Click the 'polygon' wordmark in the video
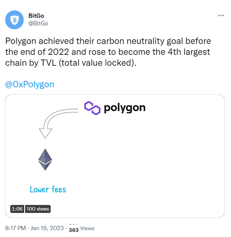 125,108
